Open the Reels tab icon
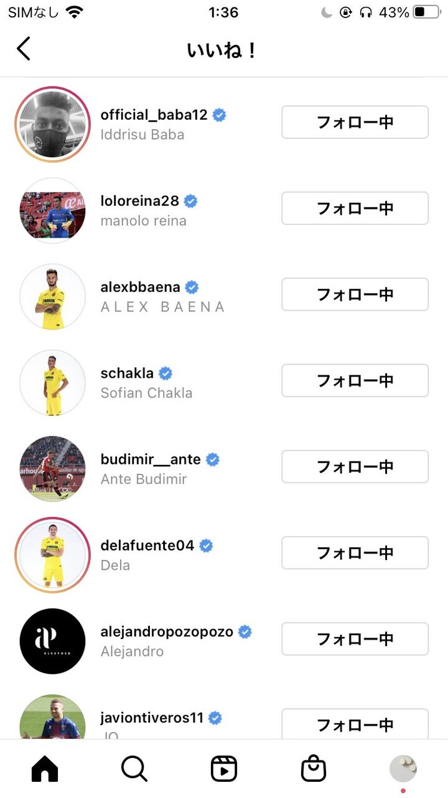This screenshot has height=798, width=448. [x=224, y=769]
